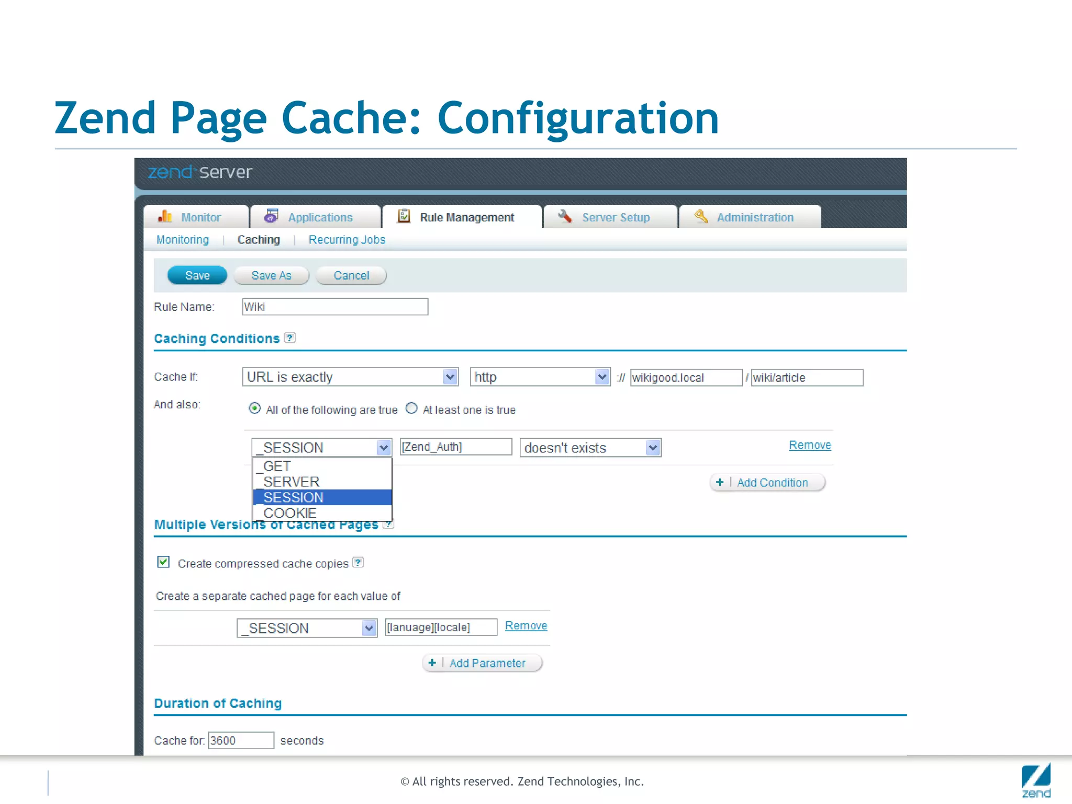Open the Monitoring sub-tab
This screenshot has height=804, width=1072.
click(x=183, y=240)
